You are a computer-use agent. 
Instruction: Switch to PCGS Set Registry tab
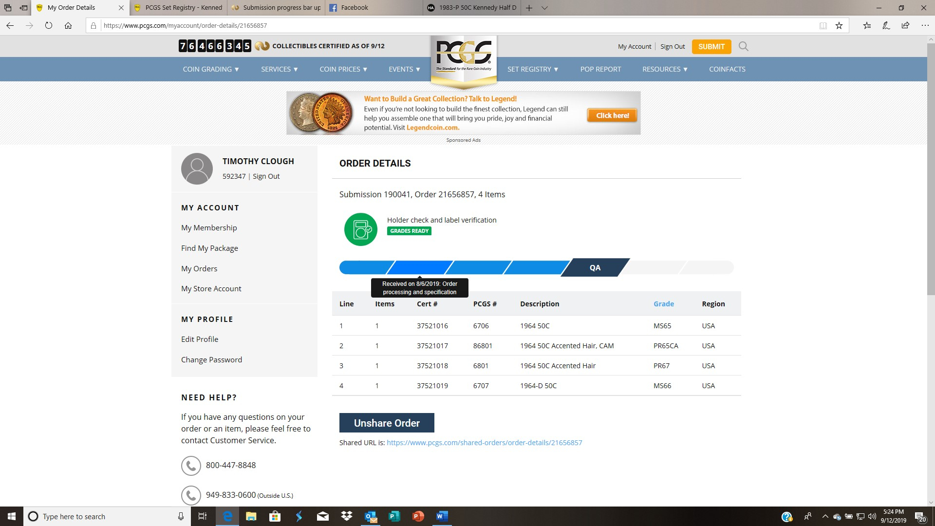tap(178, 8)
